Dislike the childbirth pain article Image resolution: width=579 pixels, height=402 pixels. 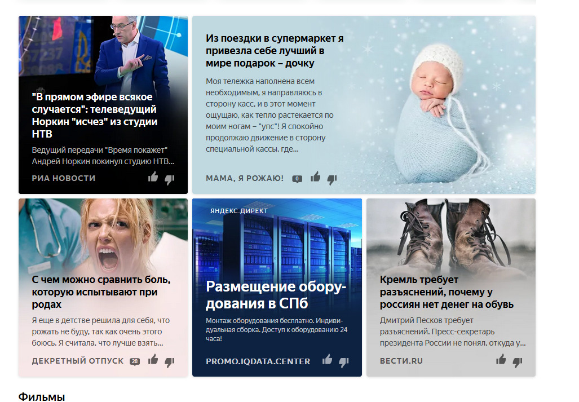click(170, 362)
